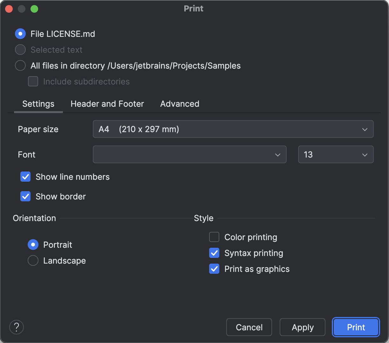
Task: Click the Cancel button
Action: pyautogui.click(x=249, y=327)
